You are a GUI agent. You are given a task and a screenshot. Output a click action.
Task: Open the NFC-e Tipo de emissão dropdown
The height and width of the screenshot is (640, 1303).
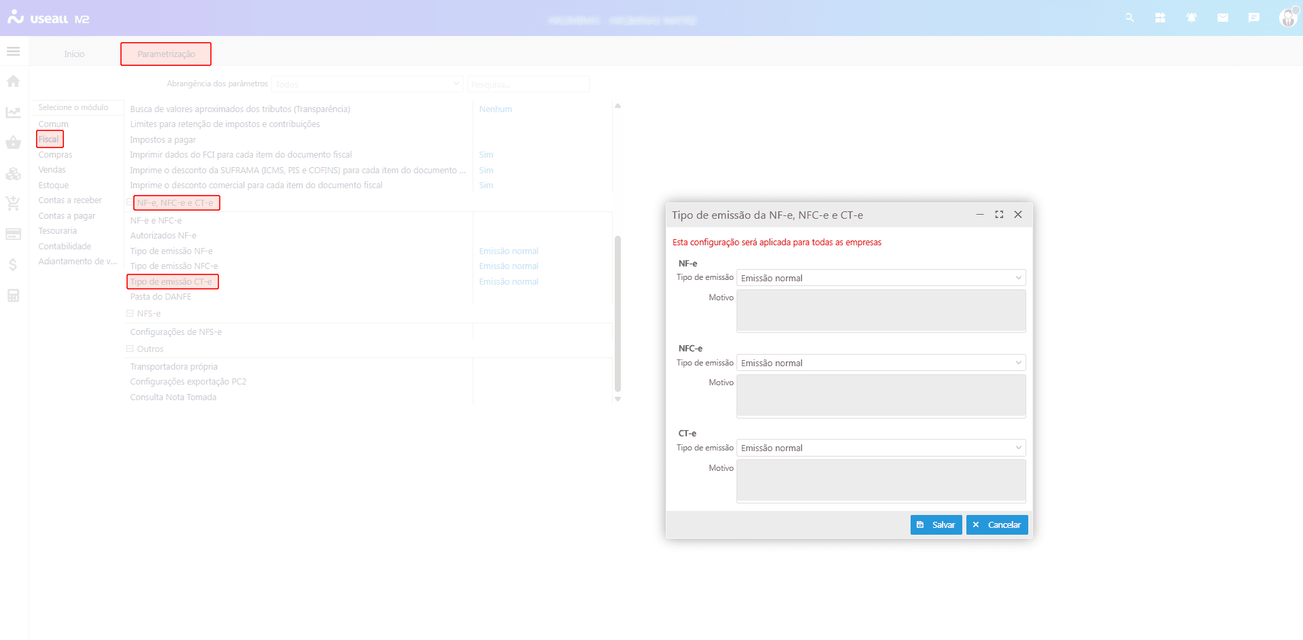pyautogui.click(x=881, y=363)
